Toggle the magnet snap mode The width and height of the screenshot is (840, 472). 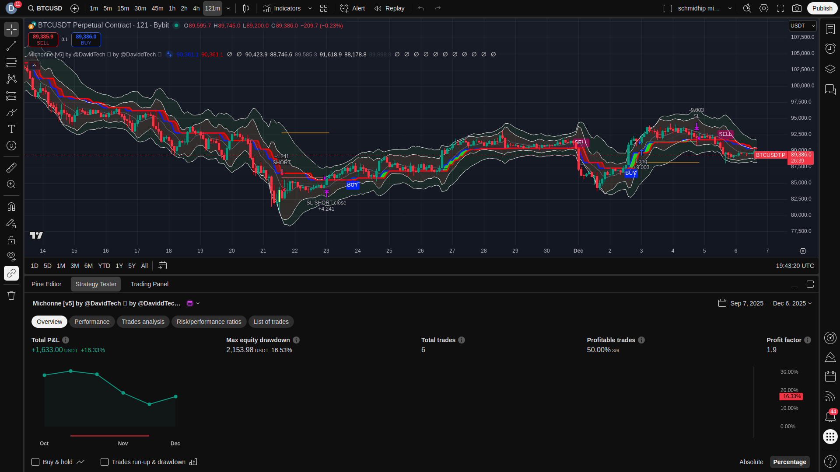coord(11,206)
